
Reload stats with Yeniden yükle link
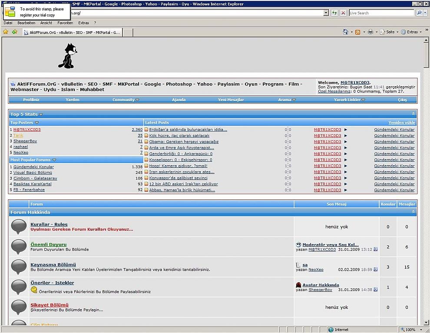[402, 123]
